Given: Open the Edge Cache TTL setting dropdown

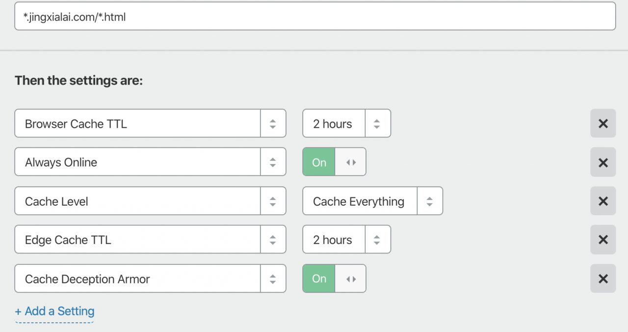Looking at the screenshot, I should tap(150, 240).
